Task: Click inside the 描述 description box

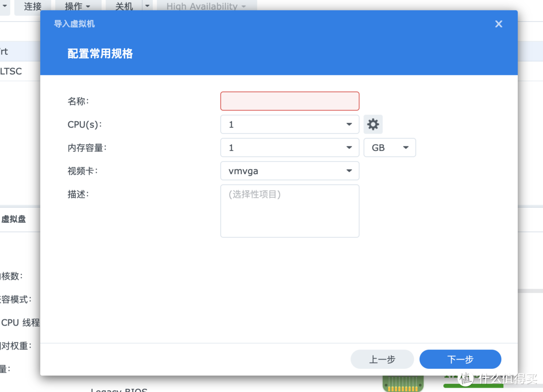Action: (290, 210)
